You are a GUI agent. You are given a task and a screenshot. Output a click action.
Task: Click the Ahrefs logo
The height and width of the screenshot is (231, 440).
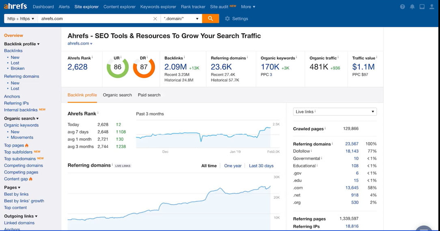[x=15, y=6]
